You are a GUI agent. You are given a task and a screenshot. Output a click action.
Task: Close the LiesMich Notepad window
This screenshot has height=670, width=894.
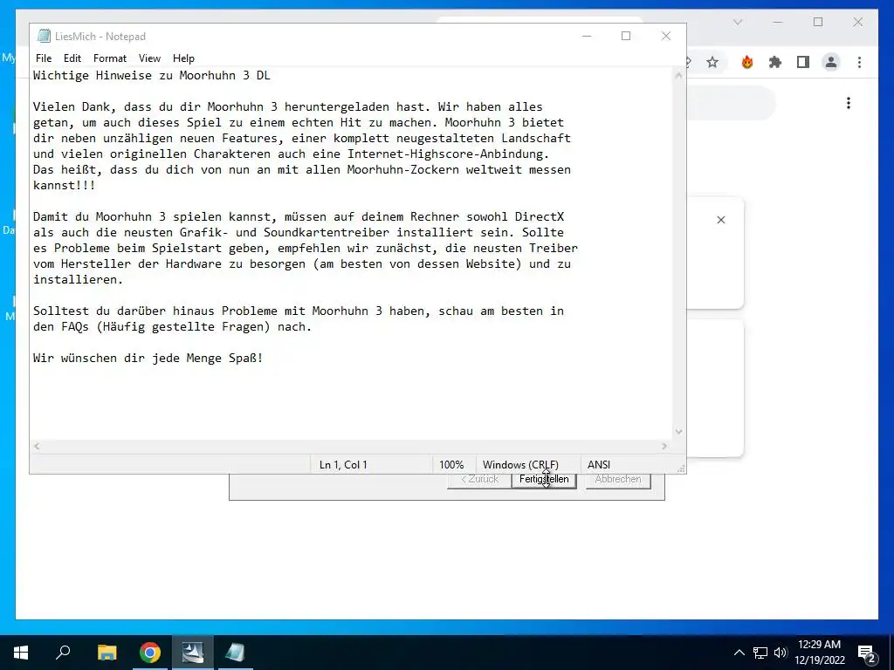tap(666, 36)
